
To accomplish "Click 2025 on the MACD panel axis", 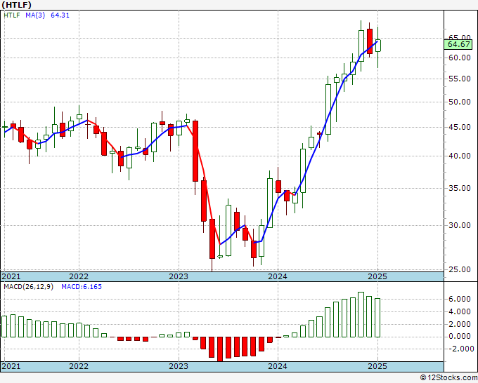I will (377, 366).
